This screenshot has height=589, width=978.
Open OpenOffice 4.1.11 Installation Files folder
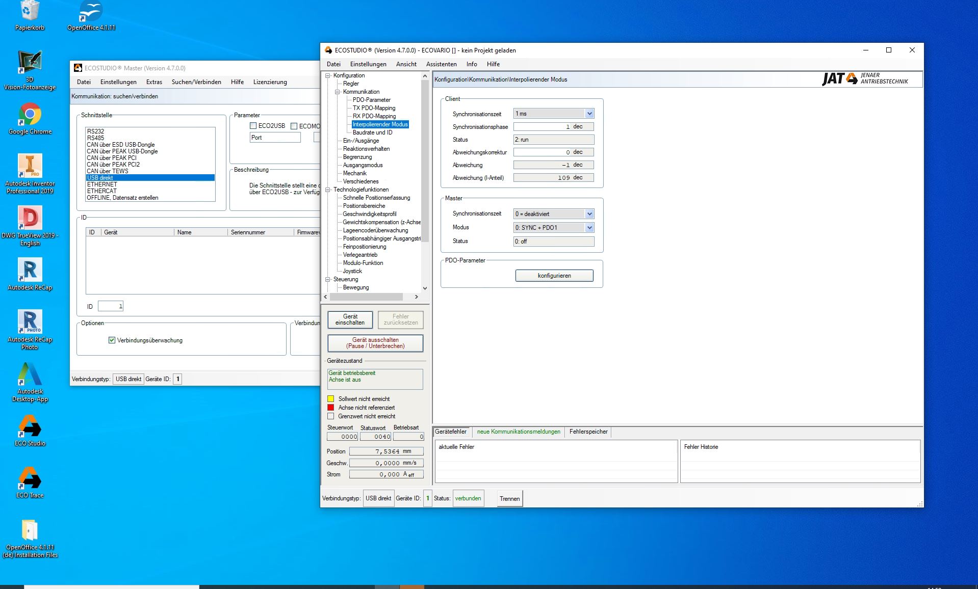click(30, 539)
